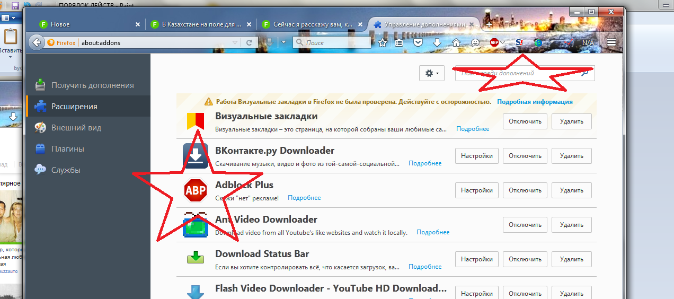Bookmark this page with the star icon
The image size is (674, 299).
[x=383, y=42]
